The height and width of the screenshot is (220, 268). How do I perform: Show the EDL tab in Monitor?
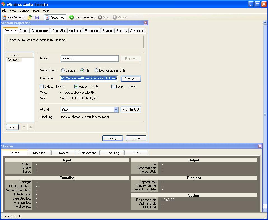click(136, 153)
